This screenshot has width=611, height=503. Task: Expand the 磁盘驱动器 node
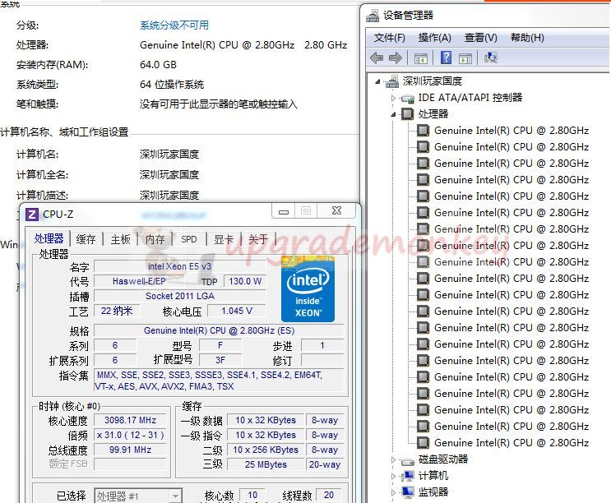393,459
